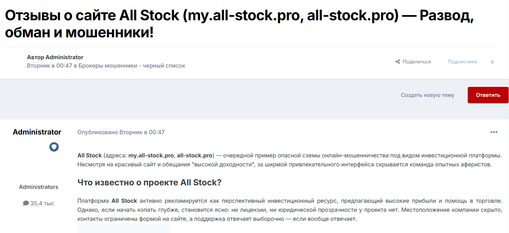
Task: Click the Administrator avatar shield icon
Action: pos(54,147)
